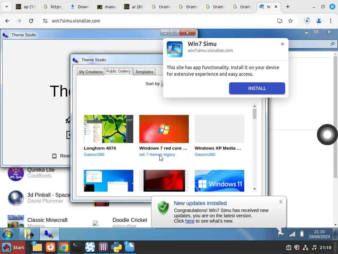Click the INSTALL button

[257, 88]
